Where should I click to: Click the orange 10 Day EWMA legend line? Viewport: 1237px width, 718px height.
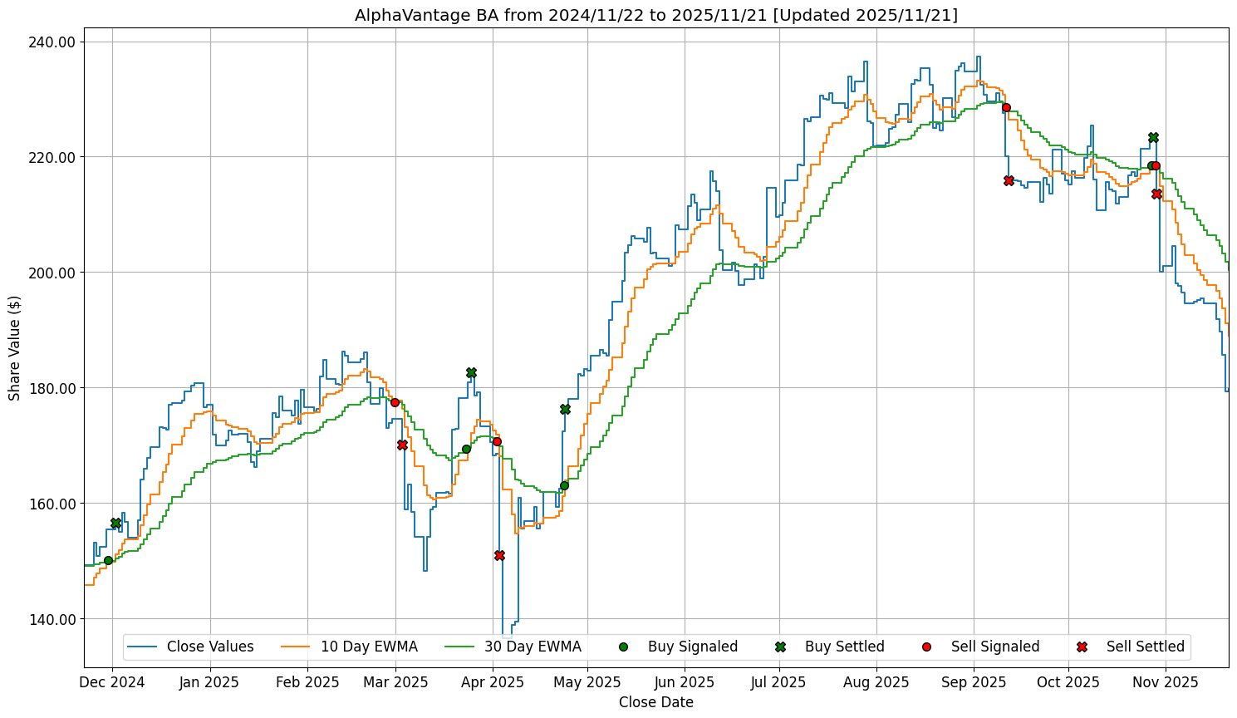tap(296, 647)
